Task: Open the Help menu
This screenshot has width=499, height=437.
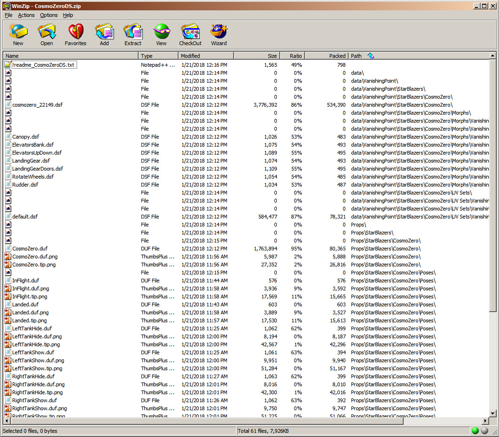Action: (x=68, y=15)
